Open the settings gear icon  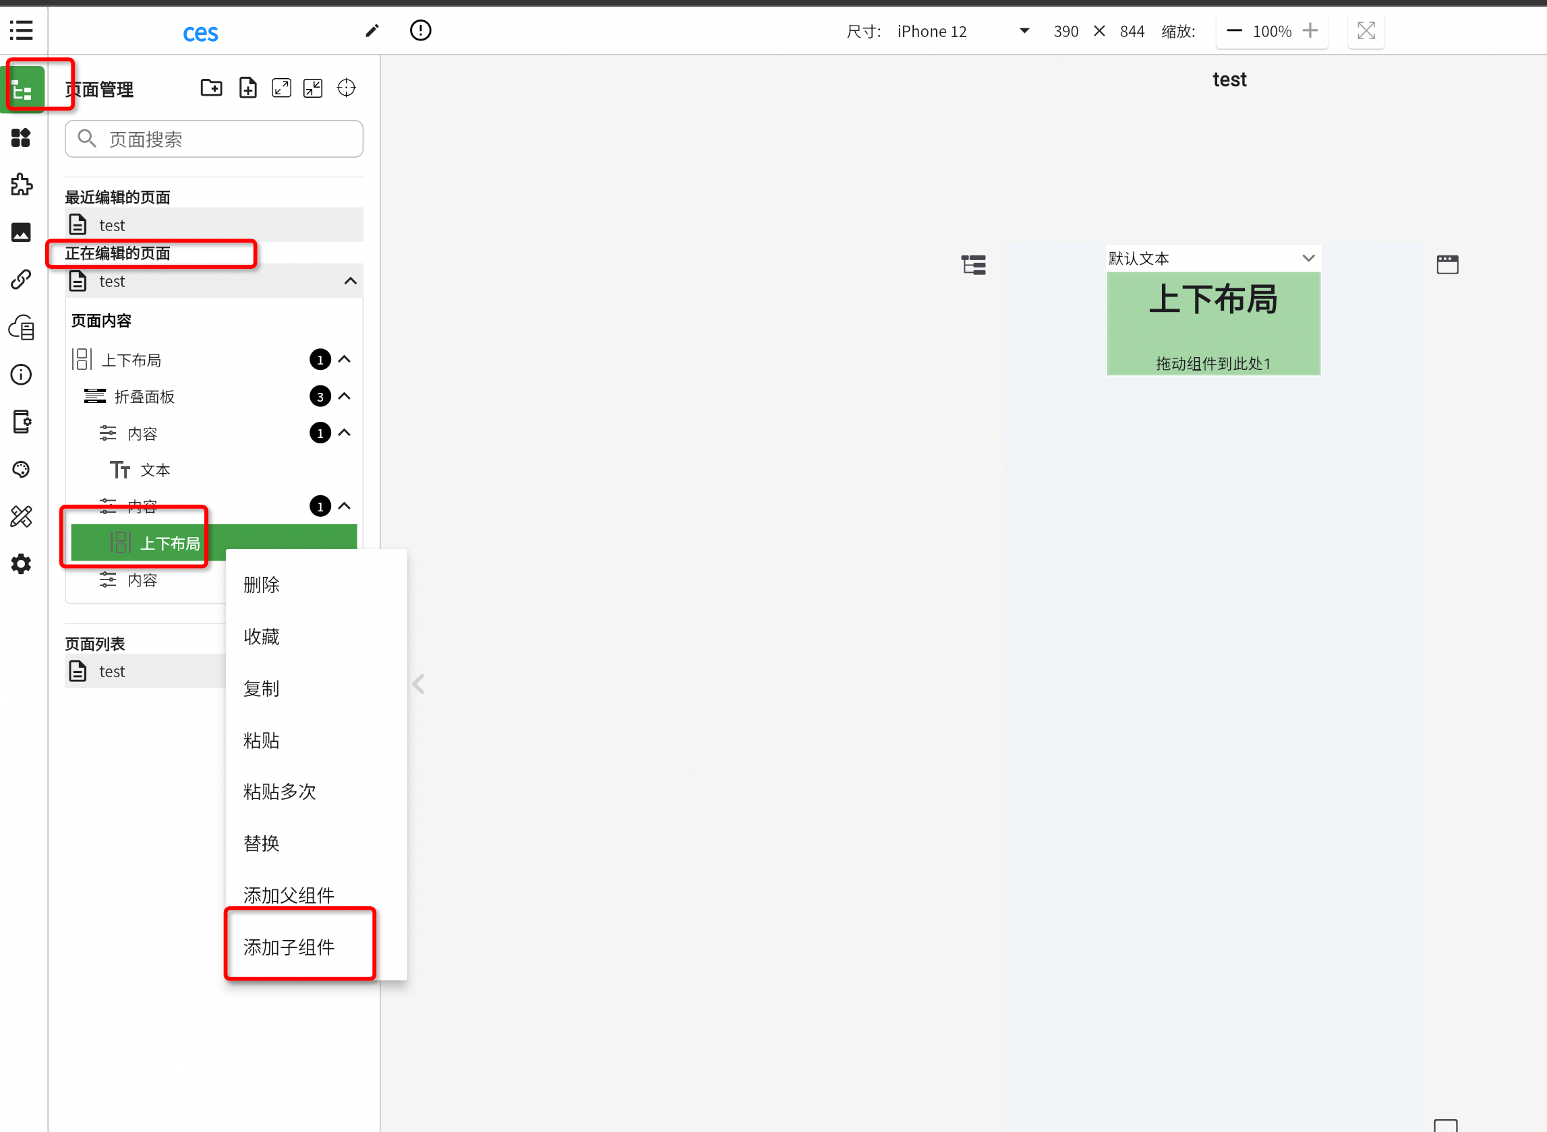click(x=22, y=564)
